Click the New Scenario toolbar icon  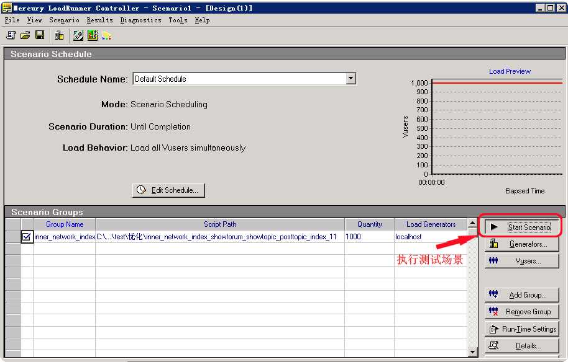coord(11,35)
